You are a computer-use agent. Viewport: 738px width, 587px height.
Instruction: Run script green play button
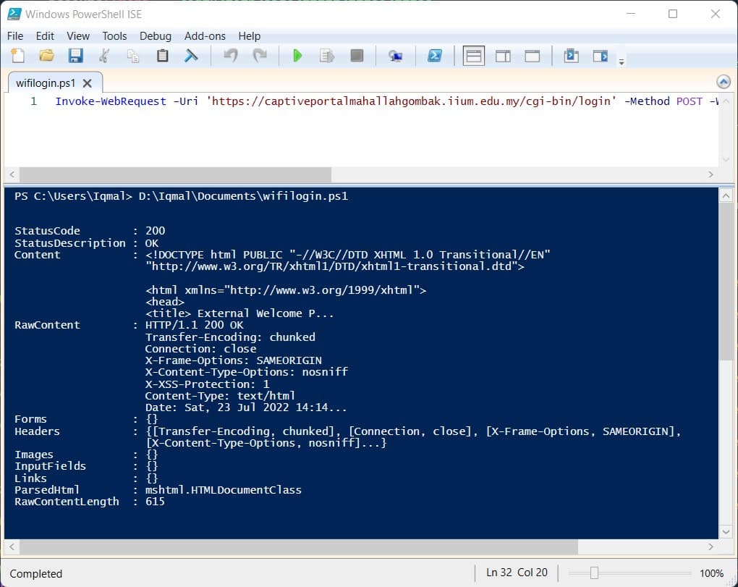point(297,56)
